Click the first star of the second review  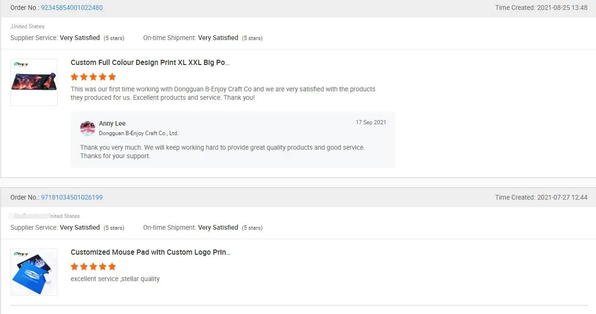pos(74,266)
